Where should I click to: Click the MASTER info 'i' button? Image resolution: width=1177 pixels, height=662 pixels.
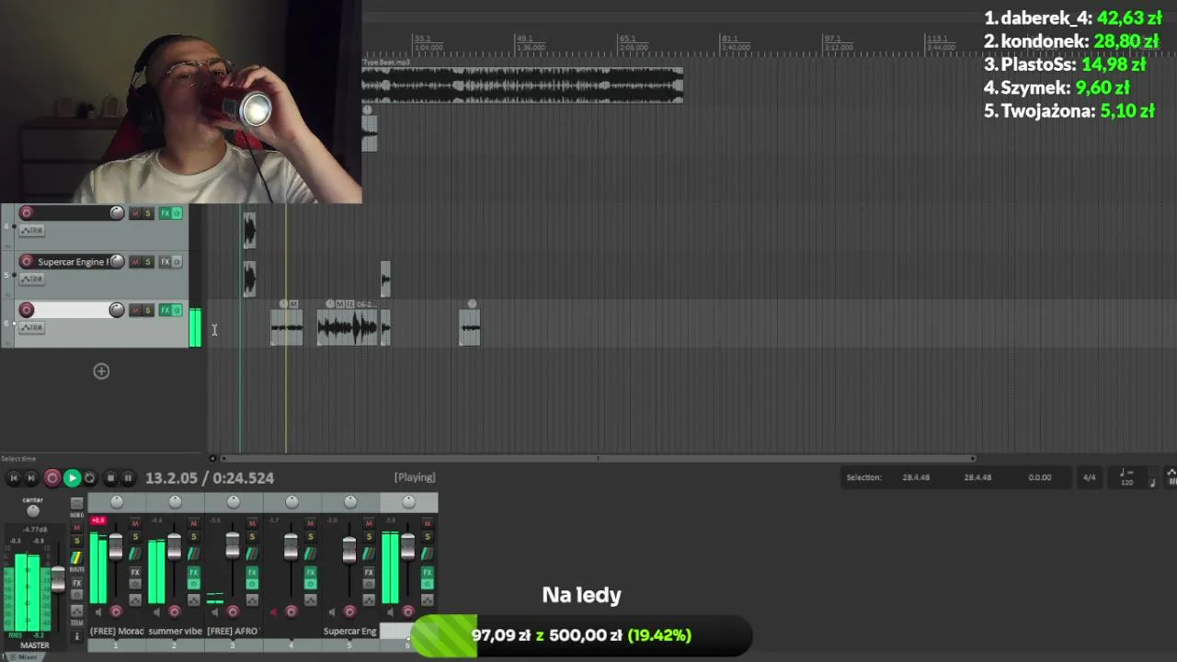click(x=76, y=635)
